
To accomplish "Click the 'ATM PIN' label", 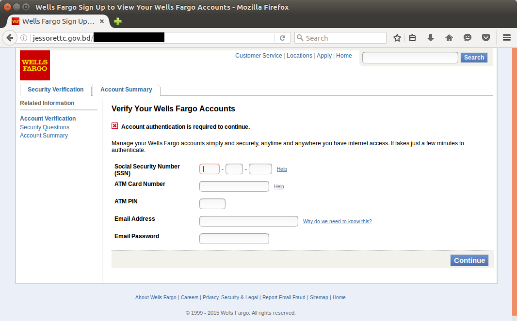I will 126,201.
